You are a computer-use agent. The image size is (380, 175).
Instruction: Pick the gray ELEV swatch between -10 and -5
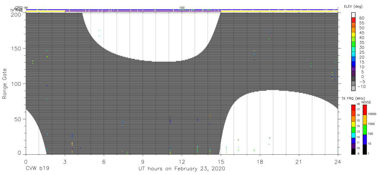click(353, 84)
